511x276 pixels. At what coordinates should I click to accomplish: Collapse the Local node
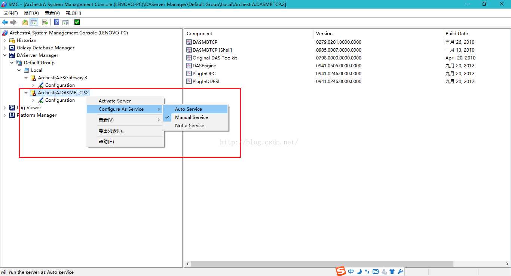(x=19, y=70)
